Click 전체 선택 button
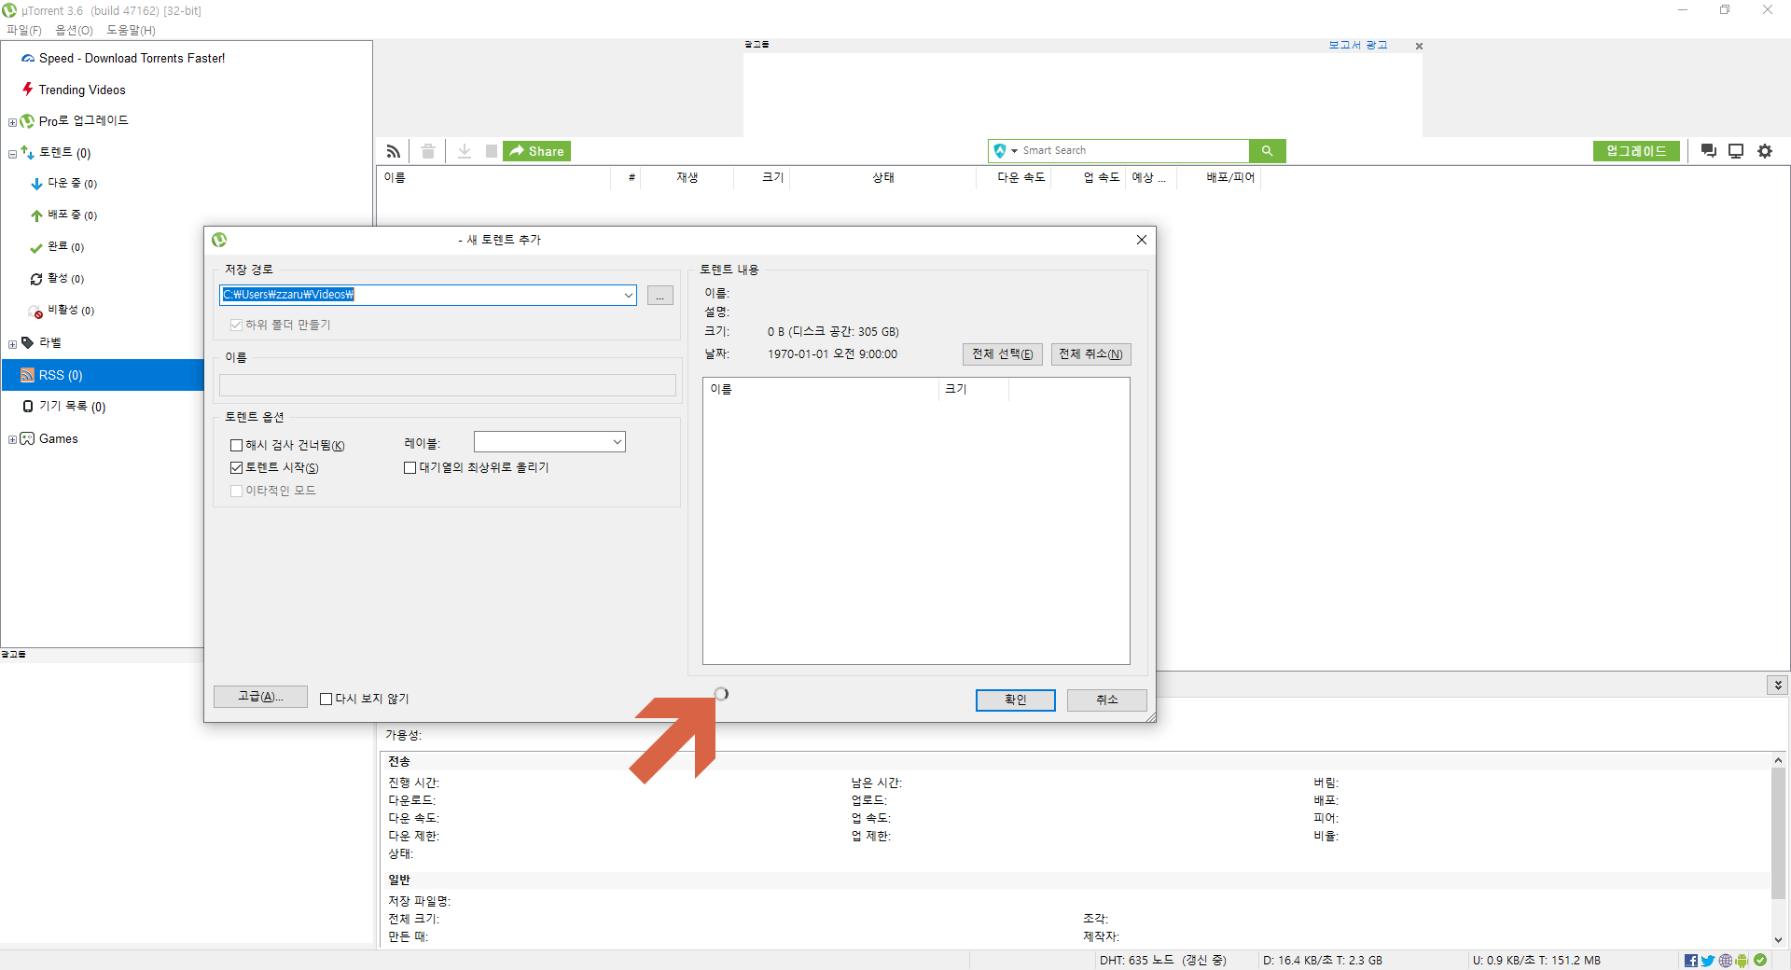1791x970 pixels. (x=1003, y=354)
